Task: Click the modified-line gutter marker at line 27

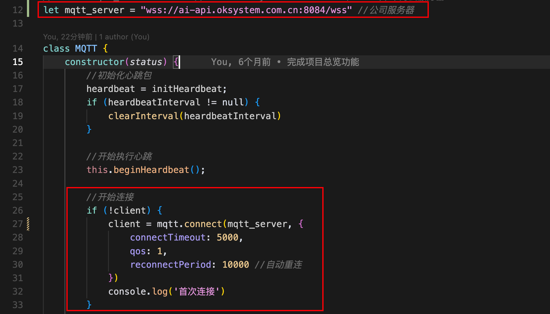Action: (x=28, y=224)
